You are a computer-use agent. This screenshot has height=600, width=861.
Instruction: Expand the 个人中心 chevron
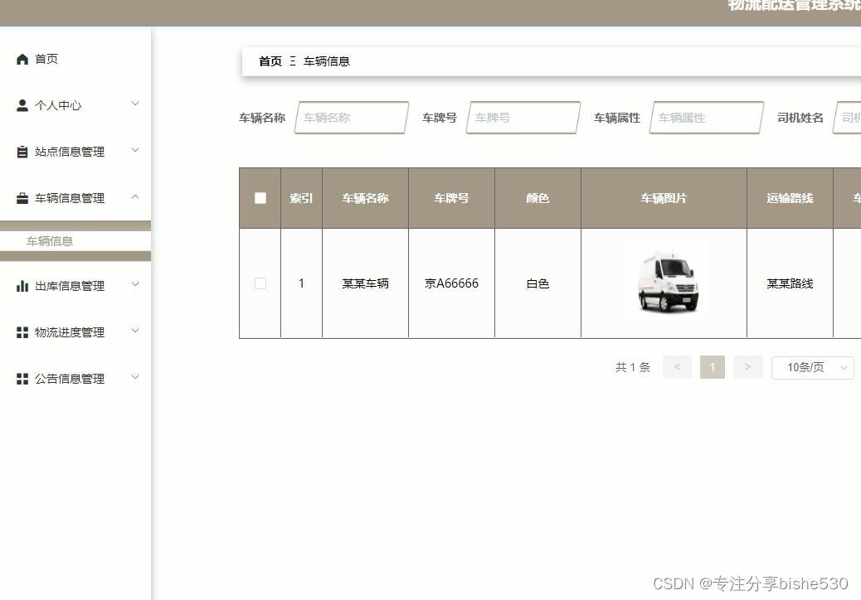135,104
